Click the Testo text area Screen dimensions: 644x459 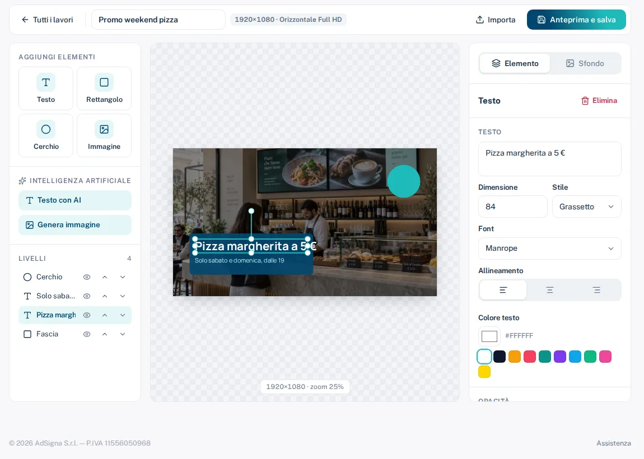(x=549, y=159)
